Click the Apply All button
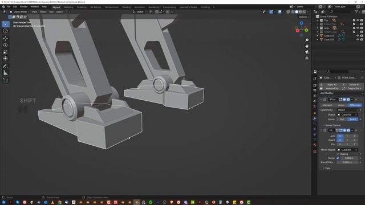Screen dimensions: 365x205 tap(330, 85)
